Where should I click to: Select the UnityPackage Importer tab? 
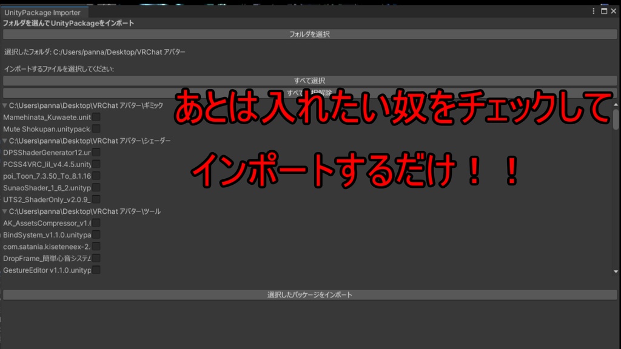pyautogui.click(x=42, y=12)
